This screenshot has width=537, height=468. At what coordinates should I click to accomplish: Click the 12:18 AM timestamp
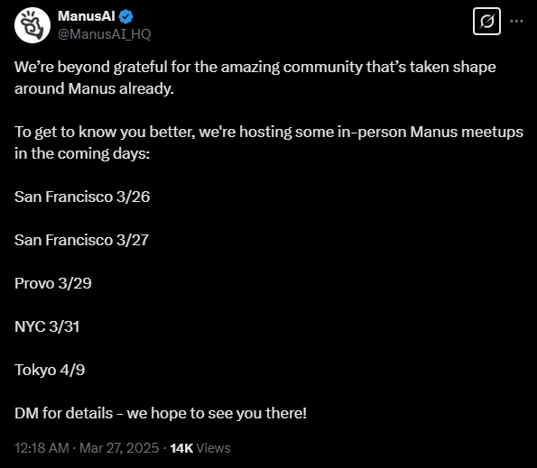(42, 448)
